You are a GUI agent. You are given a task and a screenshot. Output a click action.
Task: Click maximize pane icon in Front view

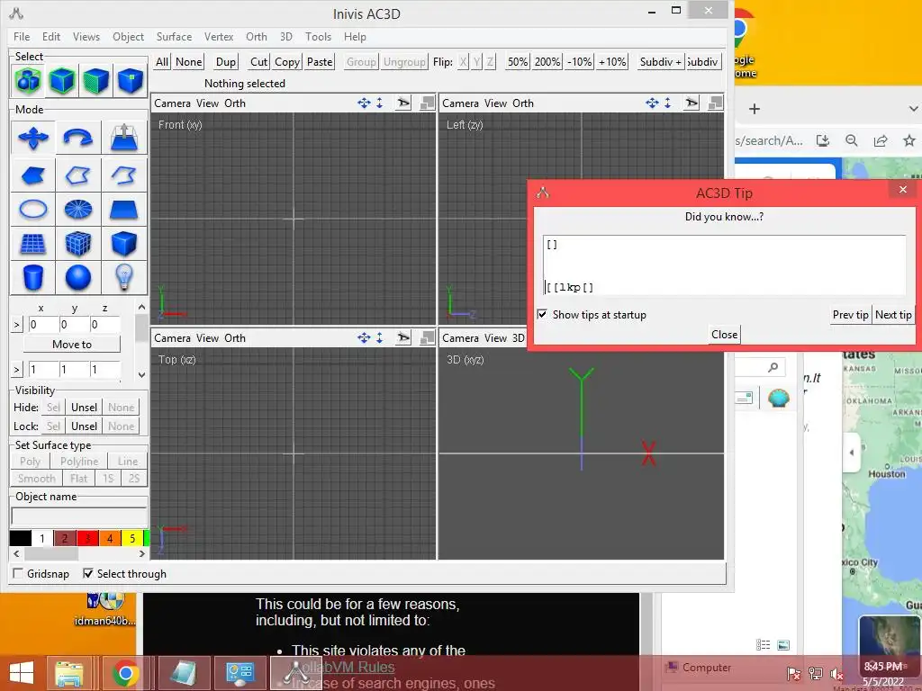(428, 103)
